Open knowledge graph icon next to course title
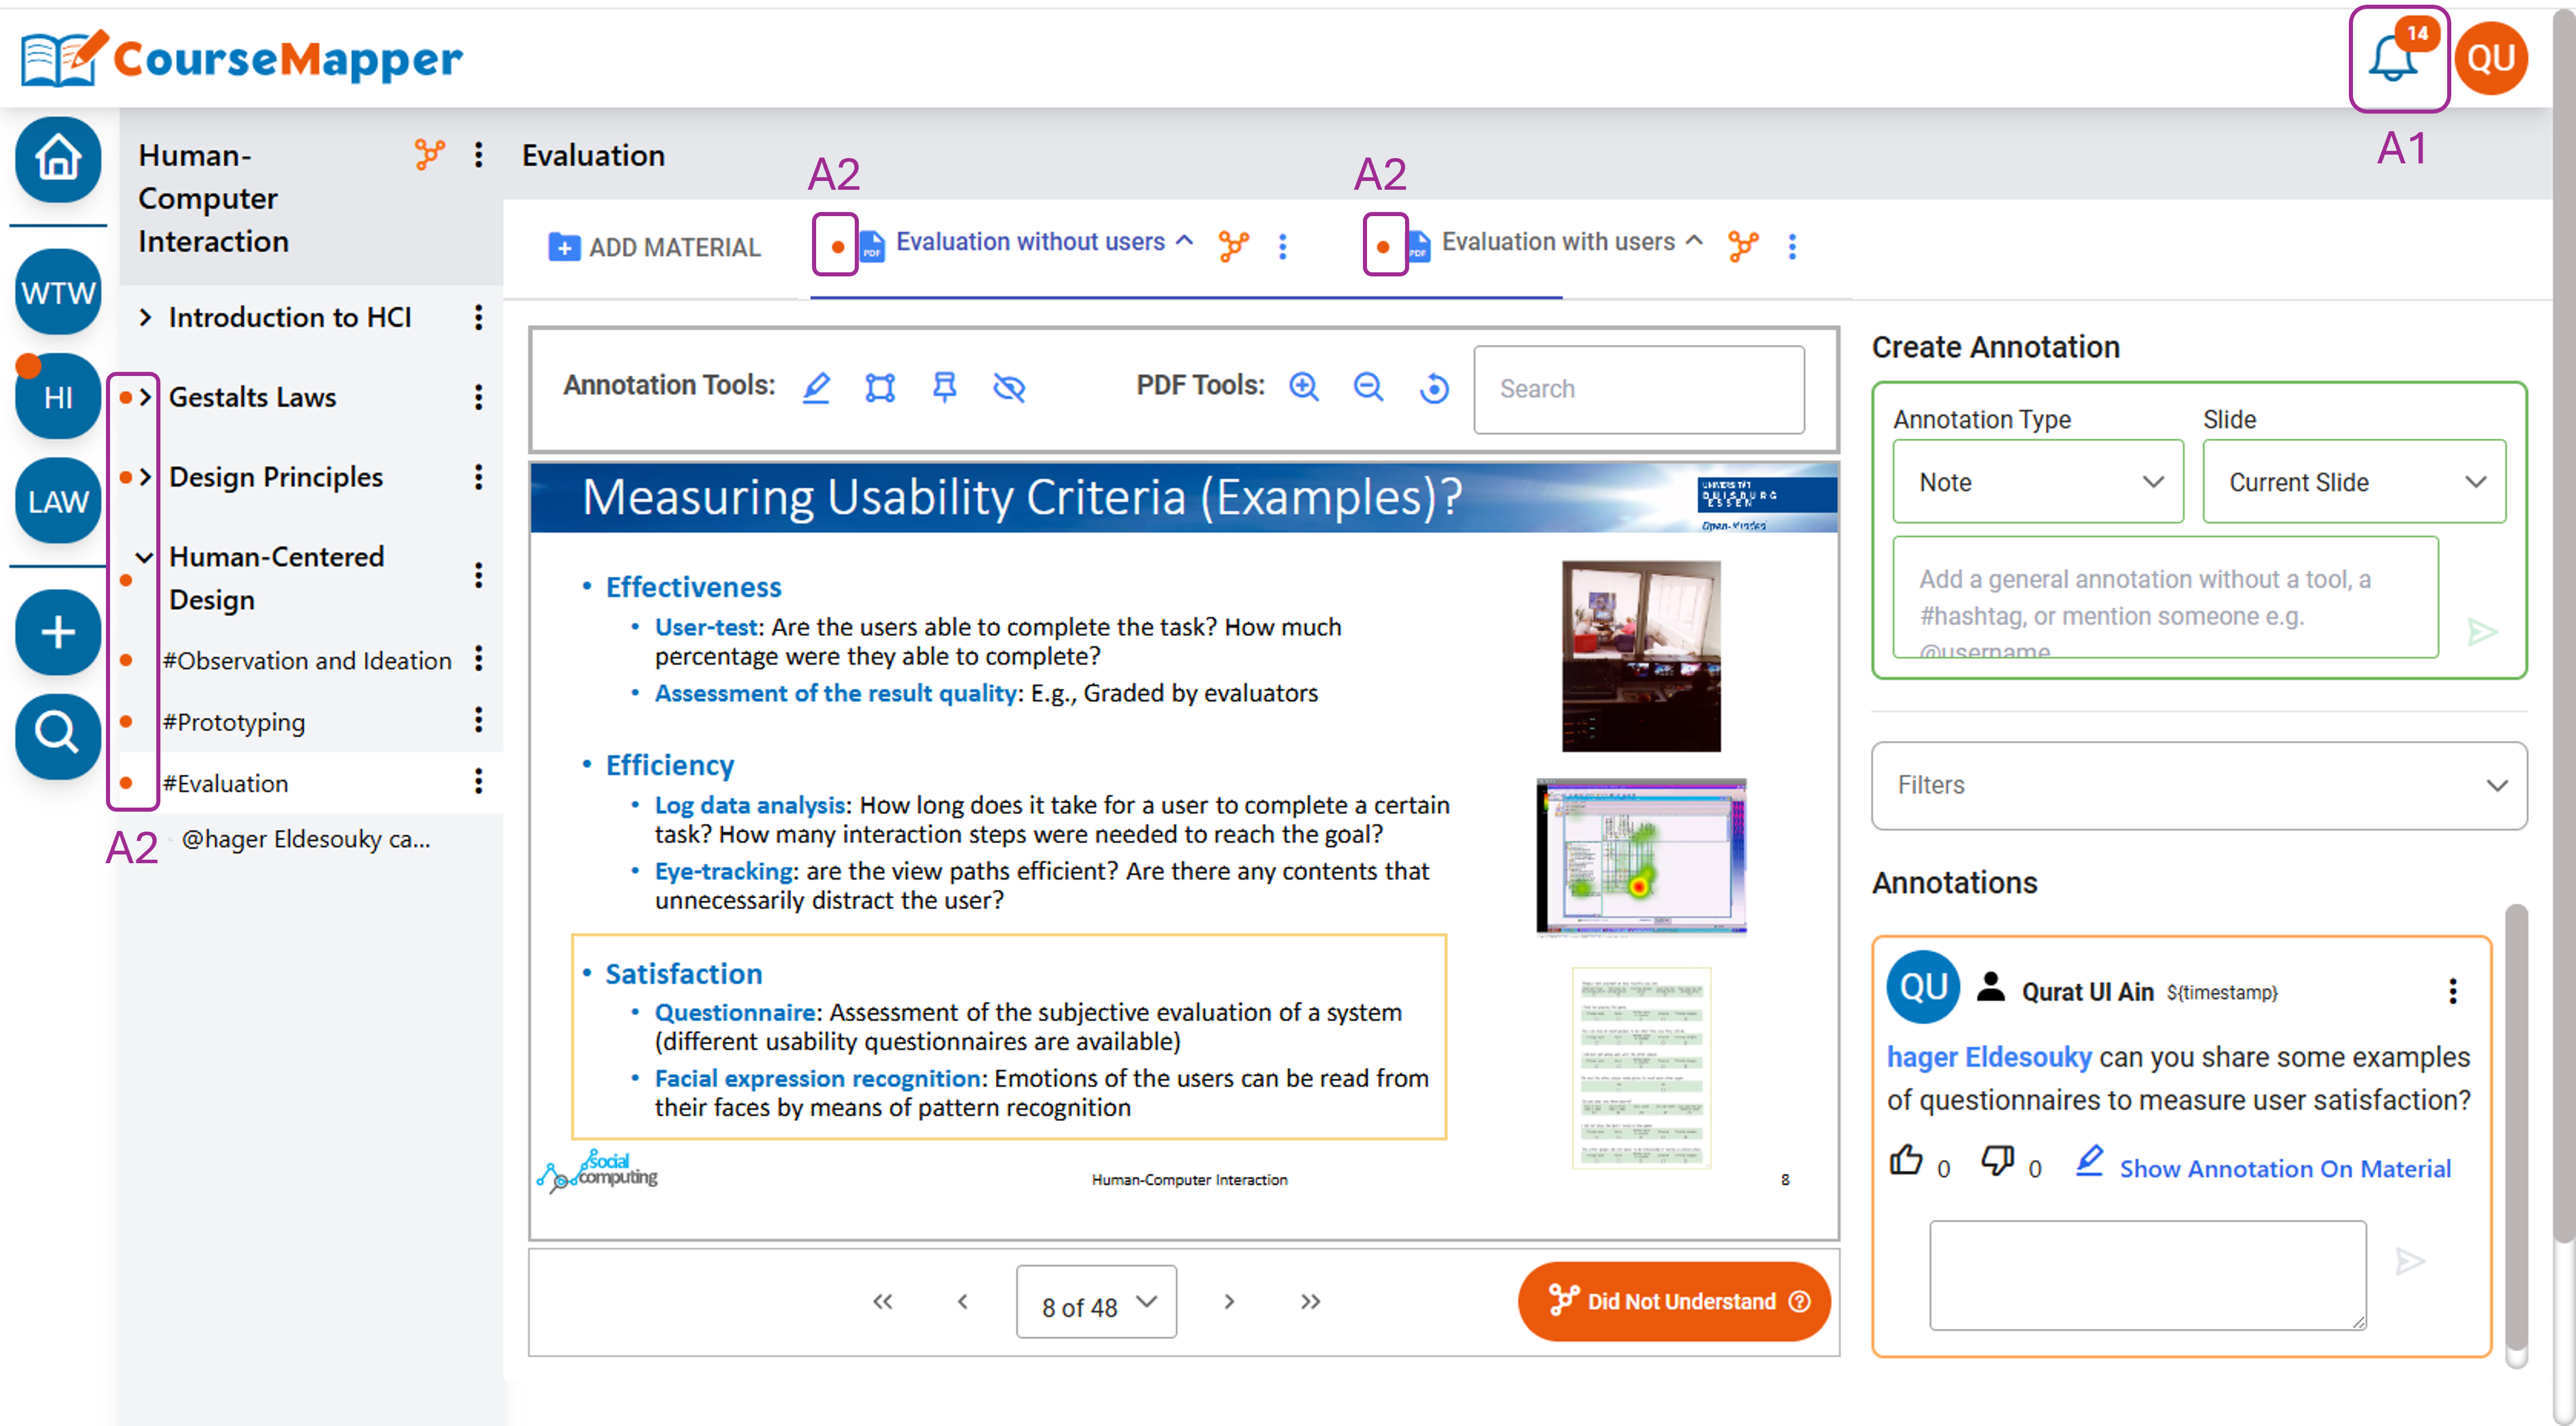Image resolution: width=2576 pixels, height=1426 pixels. (429, 154)
